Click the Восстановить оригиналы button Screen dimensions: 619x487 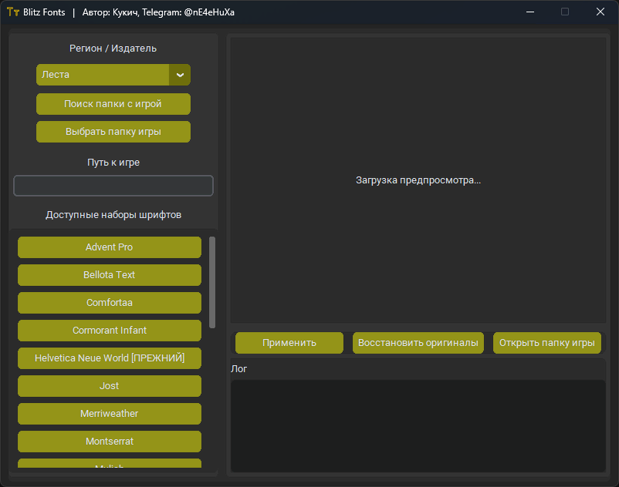tap(418, 343)
